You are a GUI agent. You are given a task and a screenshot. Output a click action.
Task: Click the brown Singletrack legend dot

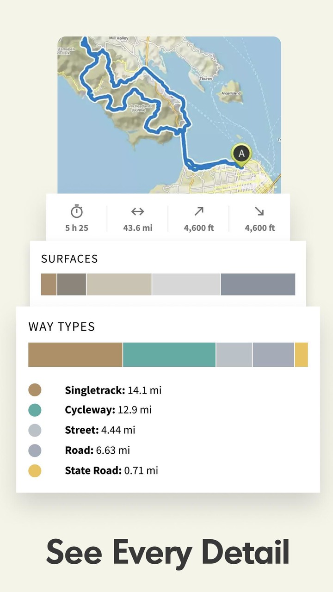[x=35, y=390]
